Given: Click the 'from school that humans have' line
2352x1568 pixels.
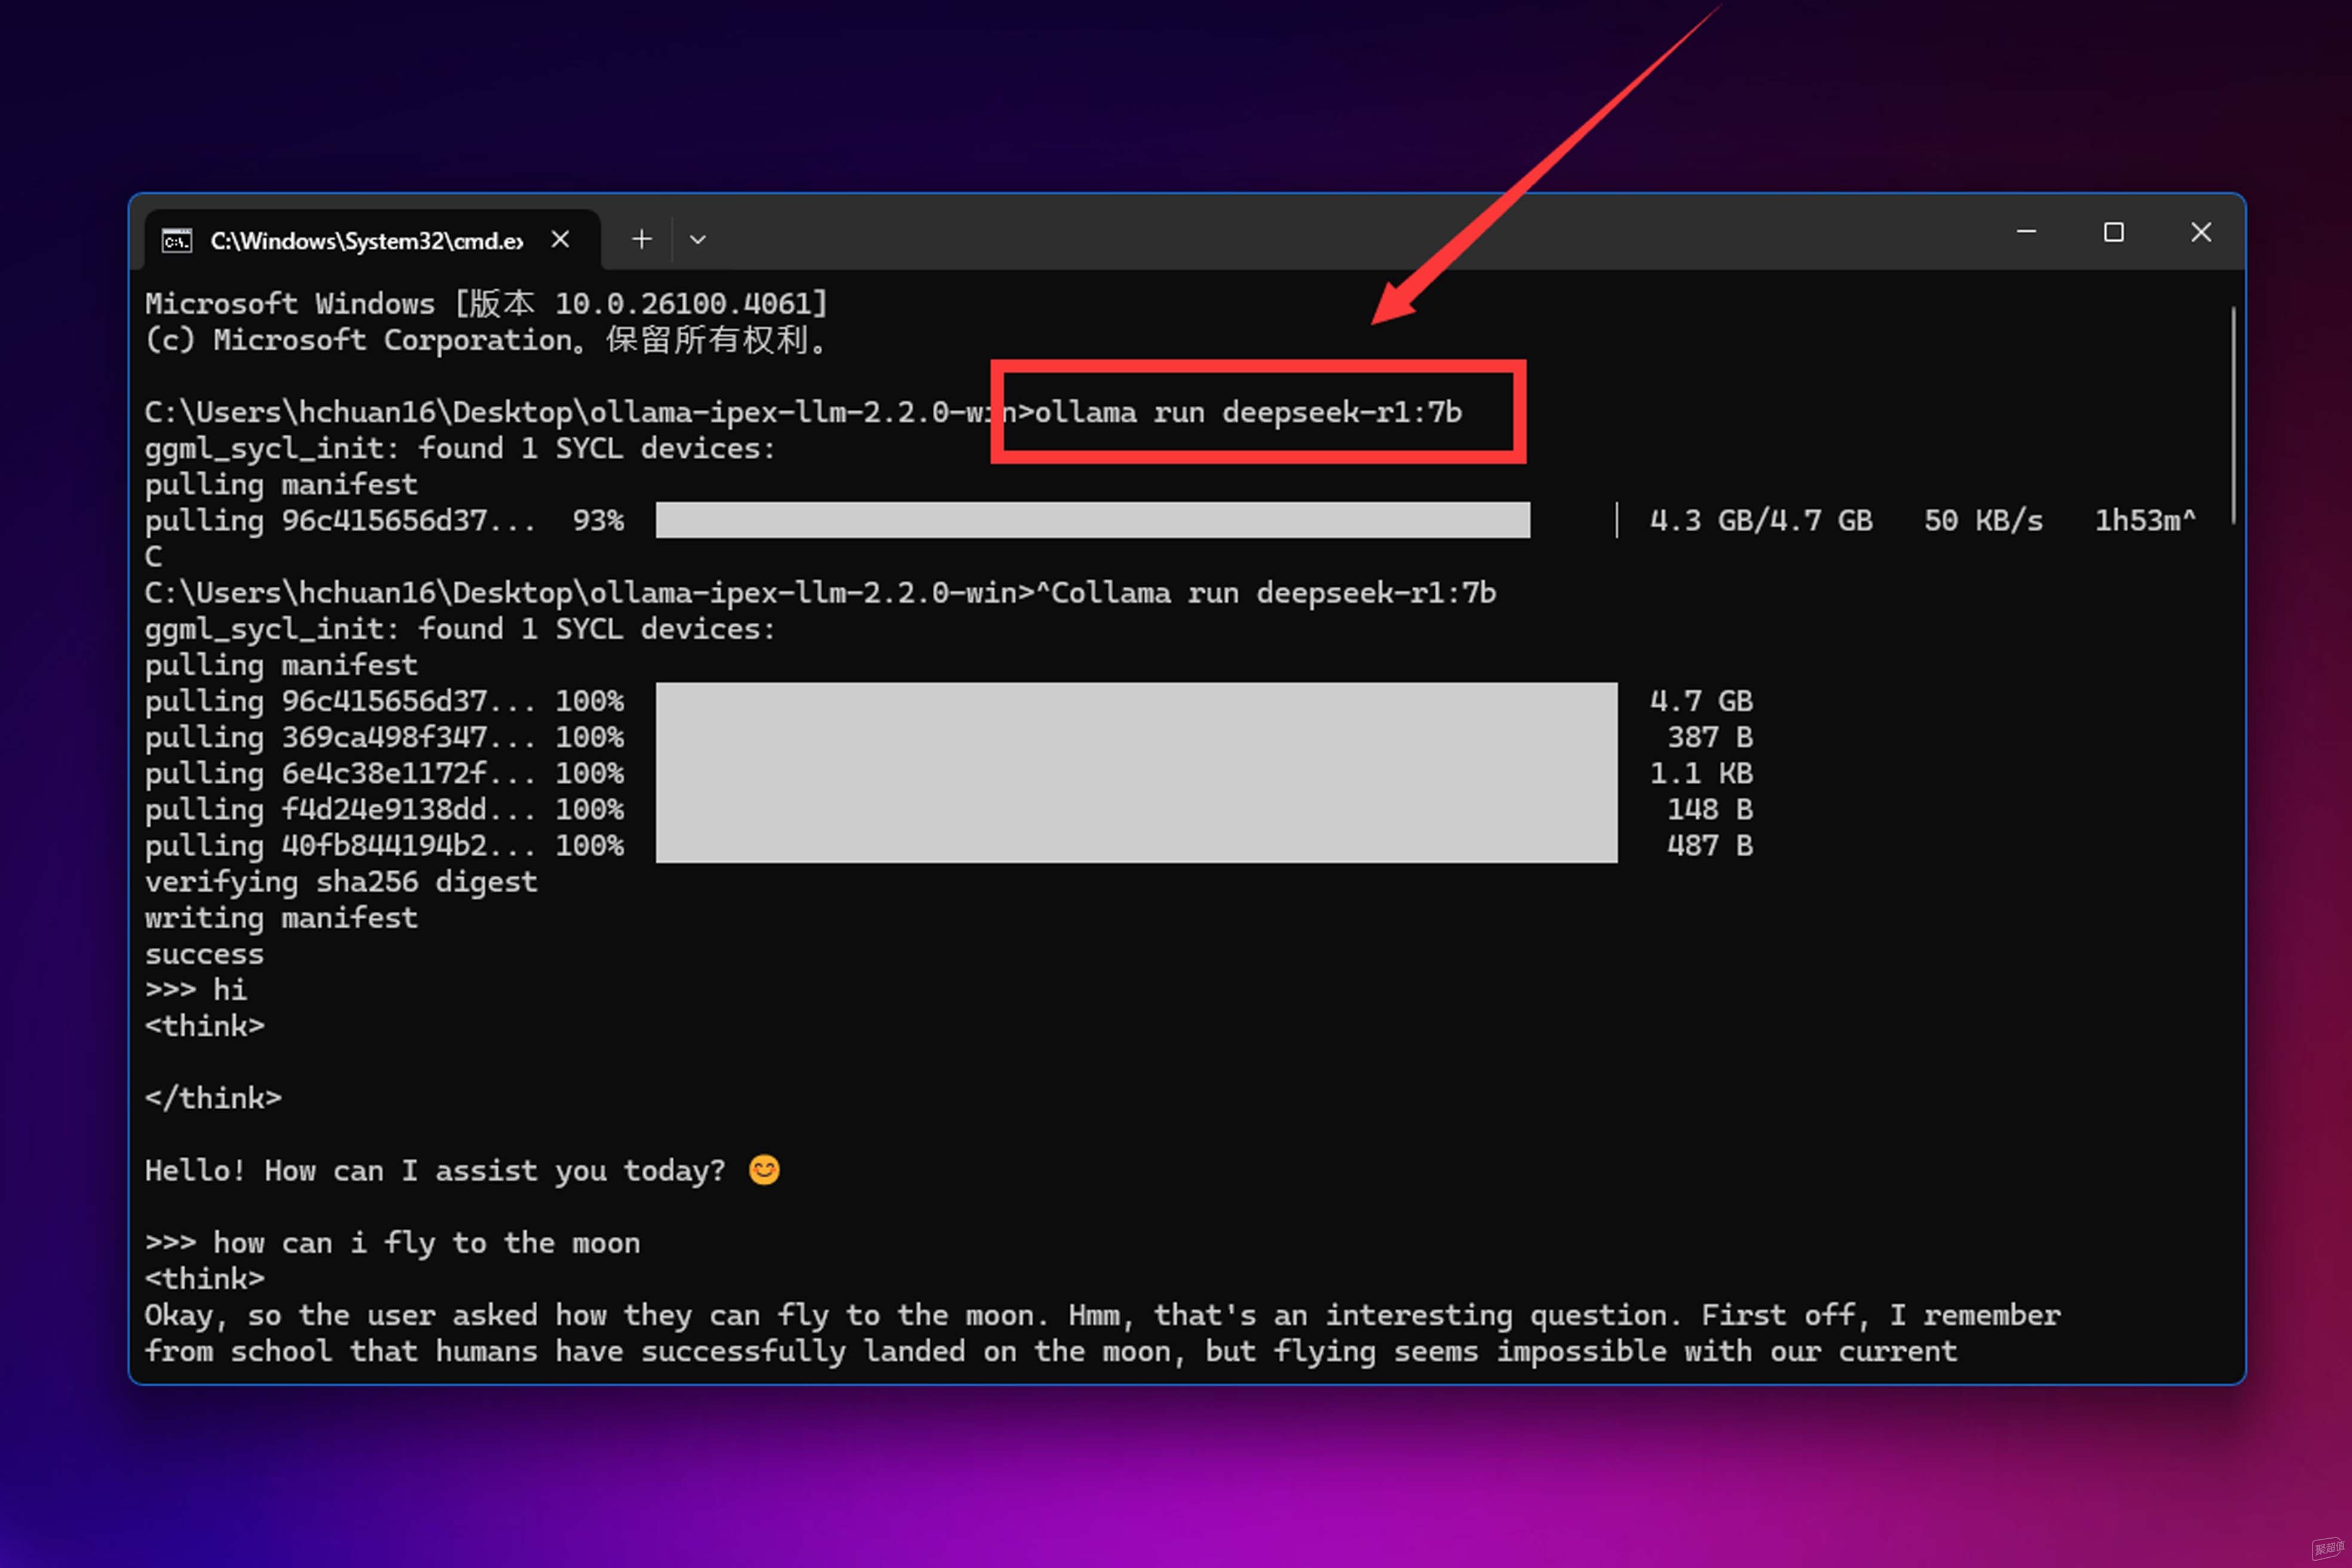Looking at the screenshot, I should (1051, 1351).
